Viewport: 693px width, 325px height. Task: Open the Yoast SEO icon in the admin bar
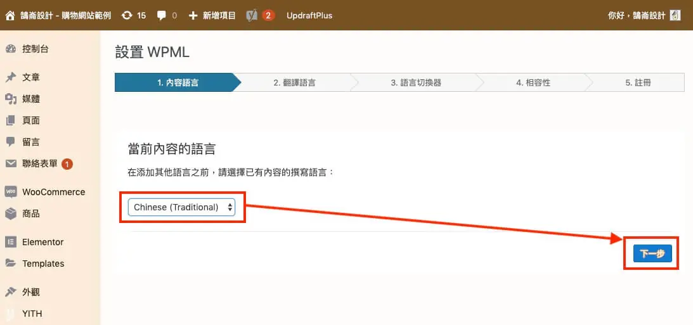[252, 15]
